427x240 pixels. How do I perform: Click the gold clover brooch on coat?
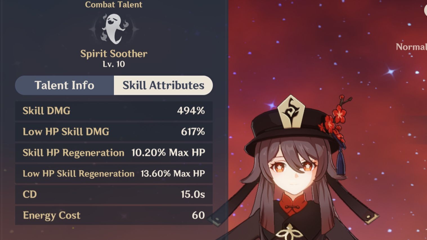[x=289, y=232]
